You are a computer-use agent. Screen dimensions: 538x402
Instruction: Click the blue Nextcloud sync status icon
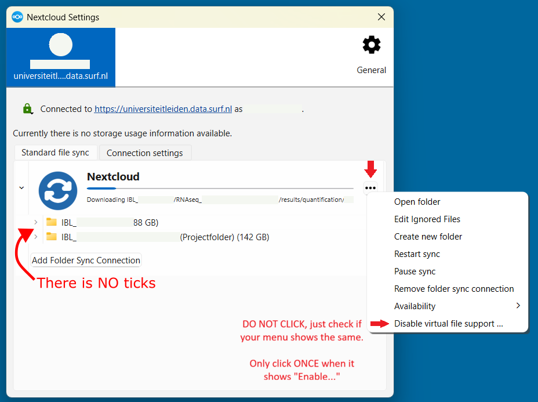coord(57,190)
